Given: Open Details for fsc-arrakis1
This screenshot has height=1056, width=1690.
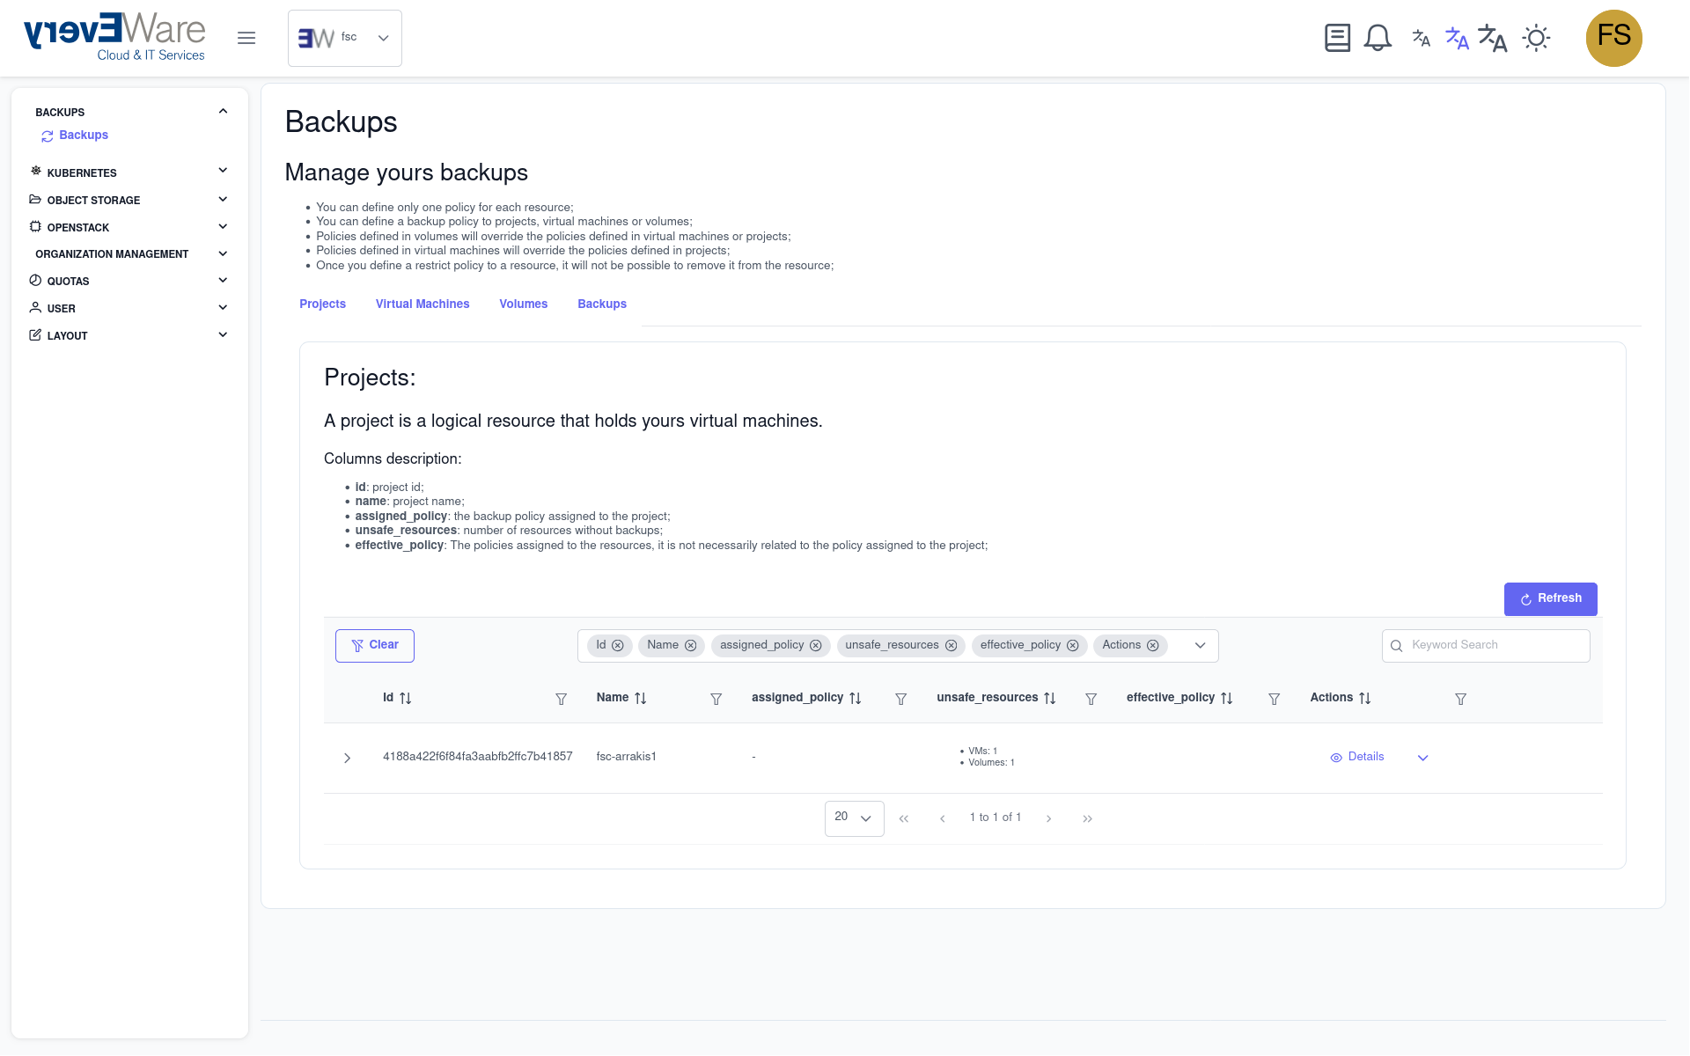Looking at the screenshot, I should 1357,757.
